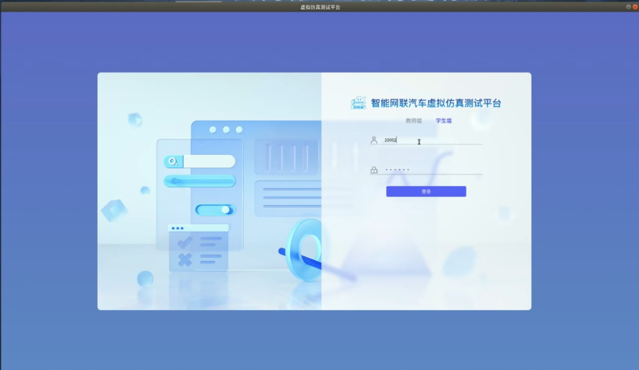Click the magnifying glass graphic in the illustration
Screen dimensions: 639x370
(305, 251)
